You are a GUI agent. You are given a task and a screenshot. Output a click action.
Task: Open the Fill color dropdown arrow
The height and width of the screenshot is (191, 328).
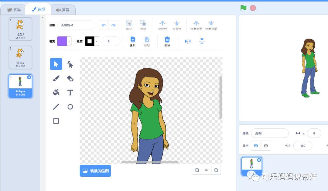pos(69,41)
